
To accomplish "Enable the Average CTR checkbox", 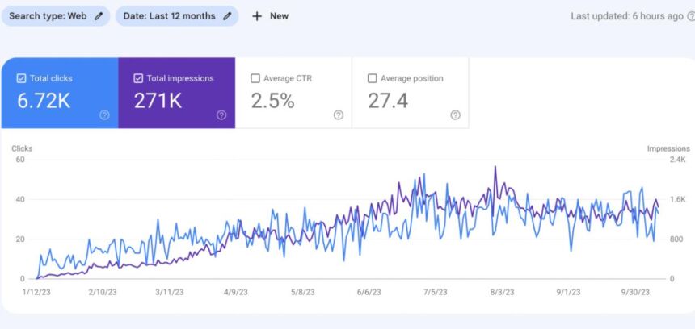I will tap(255, 78).
